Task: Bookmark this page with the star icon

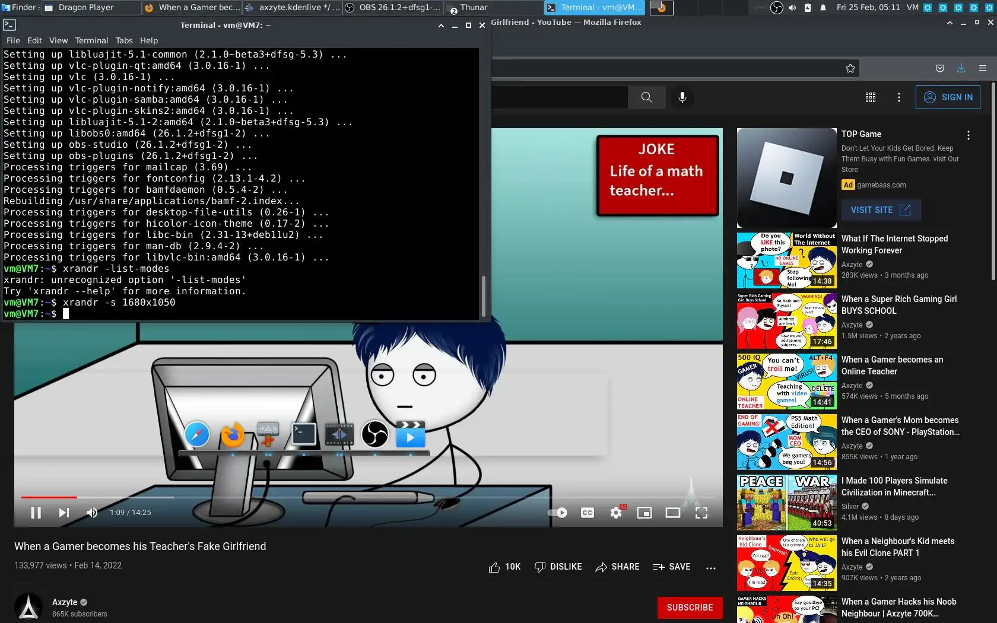Action: pos(850,68)
